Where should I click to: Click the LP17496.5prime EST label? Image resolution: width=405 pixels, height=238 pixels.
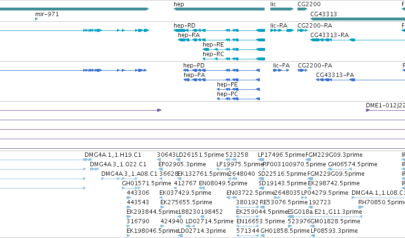tap(282, 155)
